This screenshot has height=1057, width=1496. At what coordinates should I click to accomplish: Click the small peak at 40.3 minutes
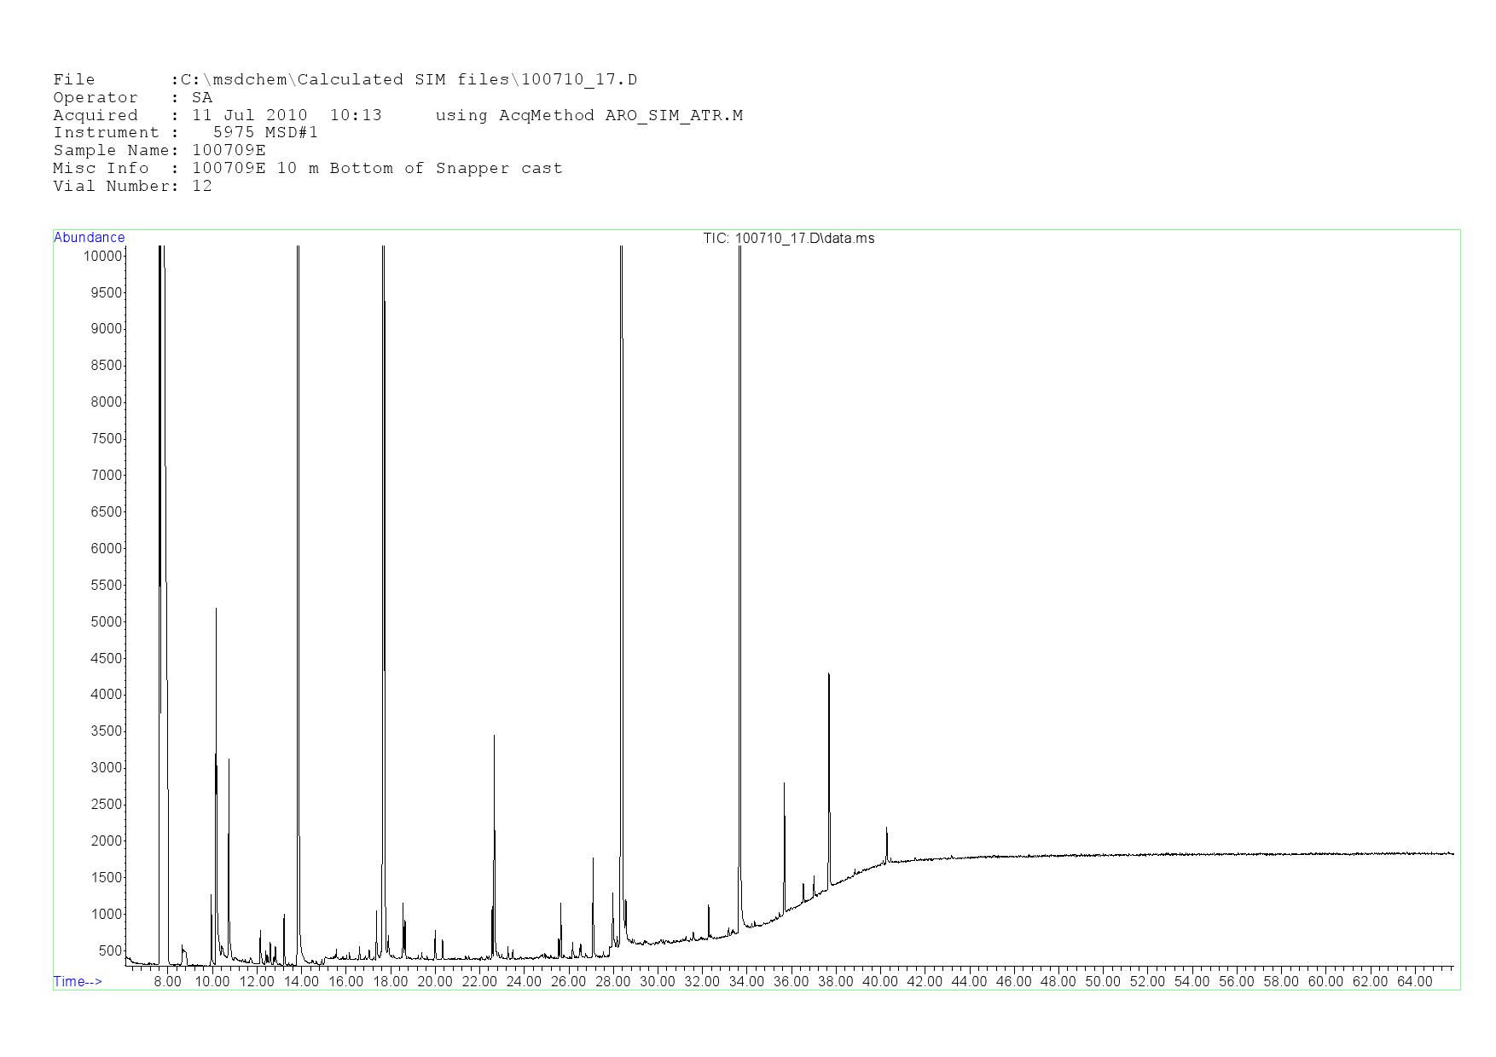coord(886,829)
